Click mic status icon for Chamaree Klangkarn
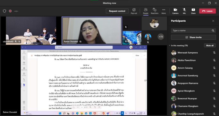This screenshot has width=219, height=116. pyautogui.click(x=214, y=106)
